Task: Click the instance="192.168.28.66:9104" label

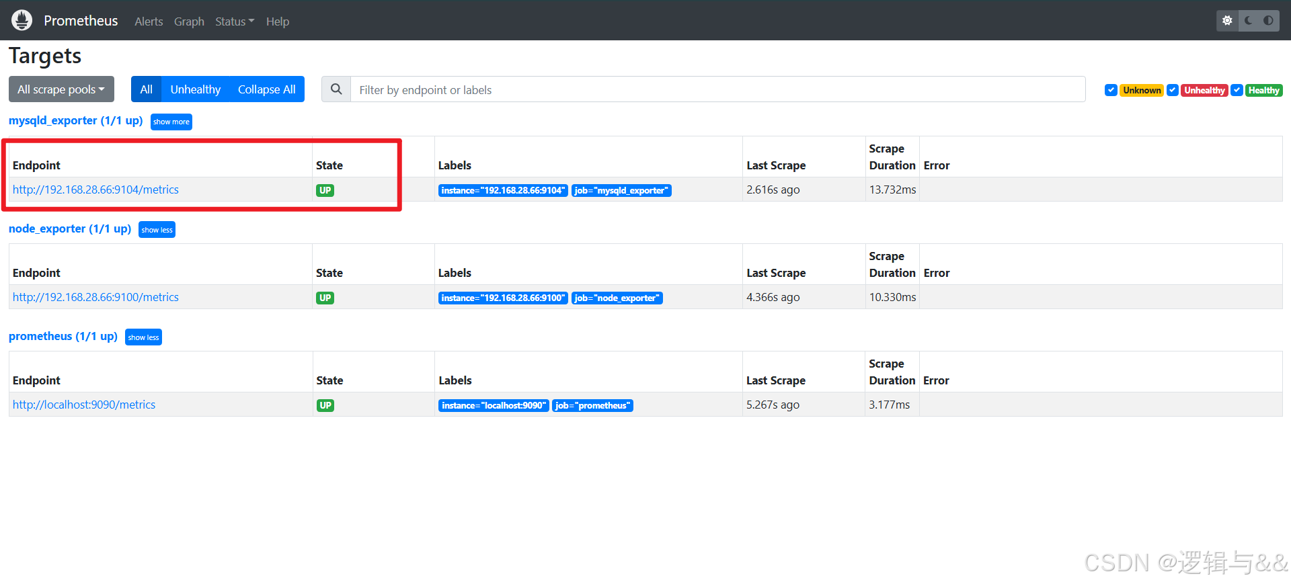Action: (503, 190)
